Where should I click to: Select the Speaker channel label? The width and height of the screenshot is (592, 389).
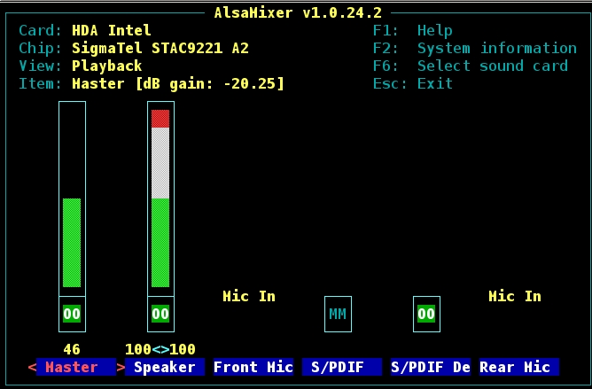pyautogui.click(x=165, y=367)
